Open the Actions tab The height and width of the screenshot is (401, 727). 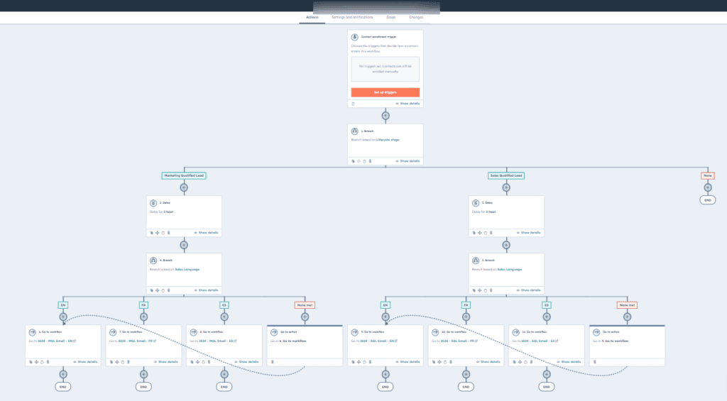point(312,17)
